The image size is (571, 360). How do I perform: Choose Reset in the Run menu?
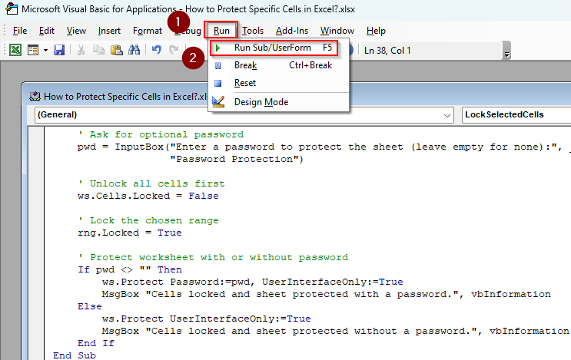click(245, 83)
